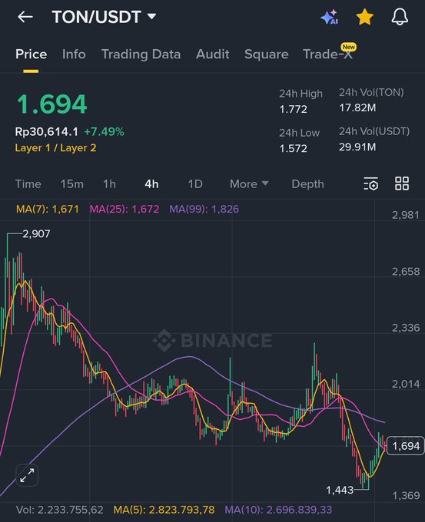Open the Audit tab
Viewport: 425px width, 522px height.
tap(212, 55)
